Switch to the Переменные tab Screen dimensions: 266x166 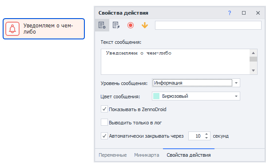(113, 155)
